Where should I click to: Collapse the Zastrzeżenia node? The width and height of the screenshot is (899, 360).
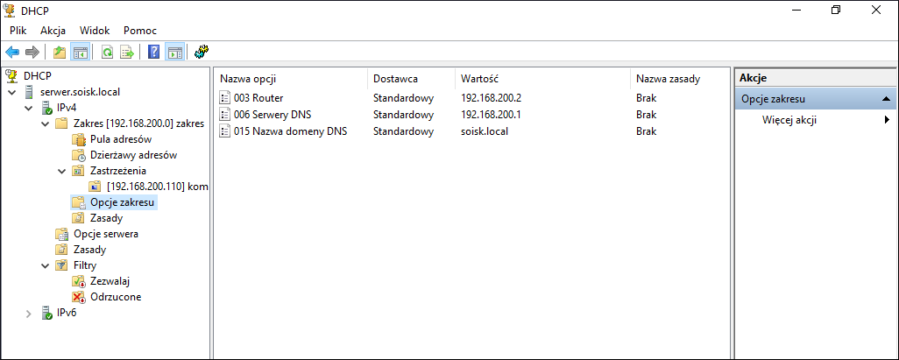click(x=62, y=171)
